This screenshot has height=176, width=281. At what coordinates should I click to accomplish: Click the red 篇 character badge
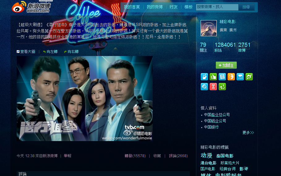213,87
